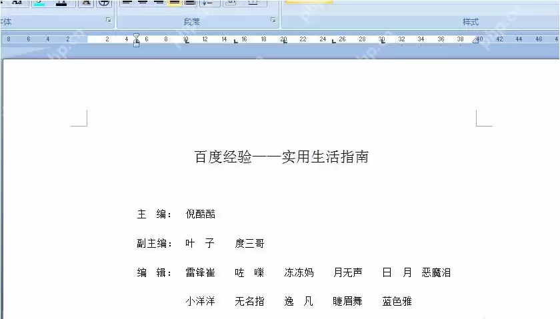The width and height of the screenshot is (560, 319).
Task: Open the Font dialog launcher arrow
Action: point(109,21)
